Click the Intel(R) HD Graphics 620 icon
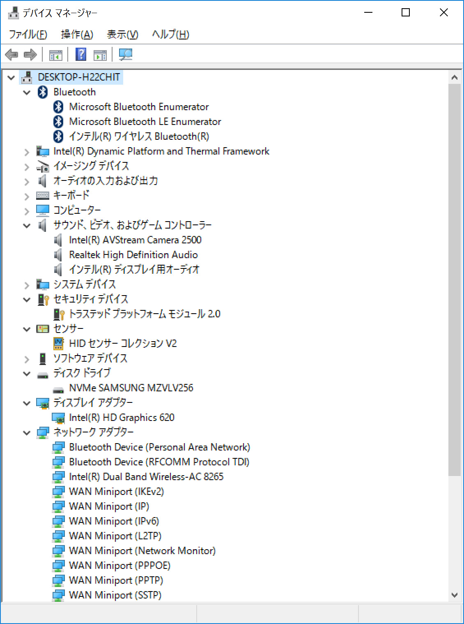The height and width of the screenshot is (624, 464). [x=58, y=418]
